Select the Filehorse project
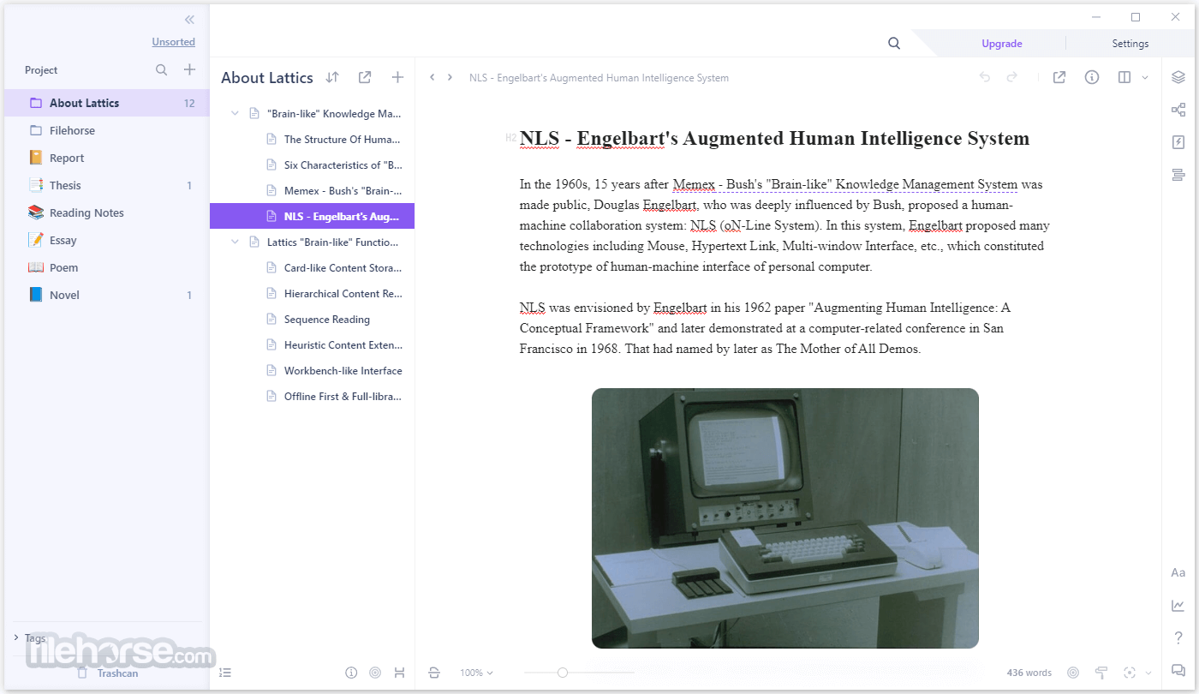The image size is (1199, 694). [x=107, y=130]
